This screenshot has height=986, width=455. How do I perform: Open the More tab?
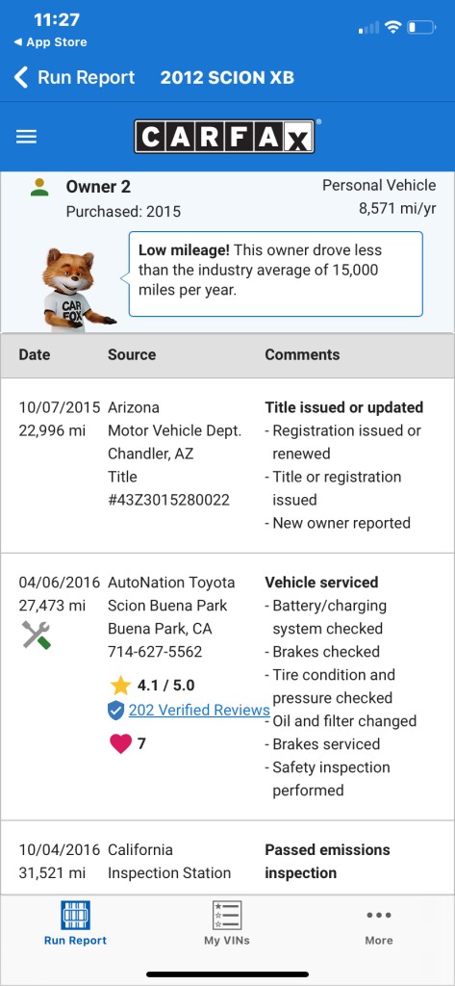click(x=379, y=923)
